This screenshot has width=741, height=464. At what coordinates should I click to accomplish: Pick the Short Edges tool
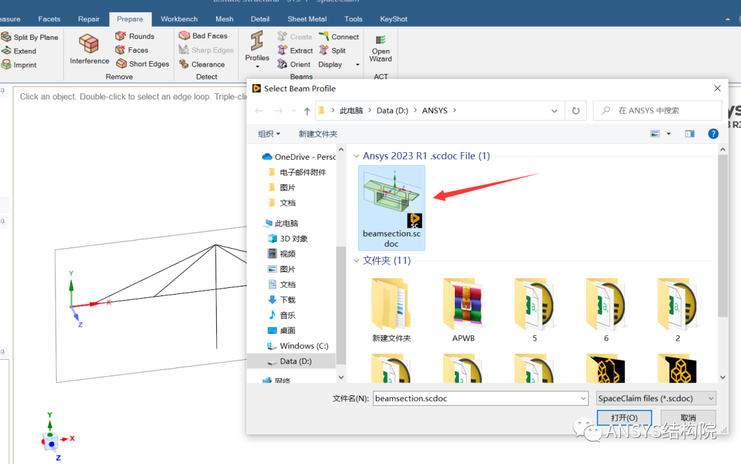pyautogui.click(x=143, y=63)
